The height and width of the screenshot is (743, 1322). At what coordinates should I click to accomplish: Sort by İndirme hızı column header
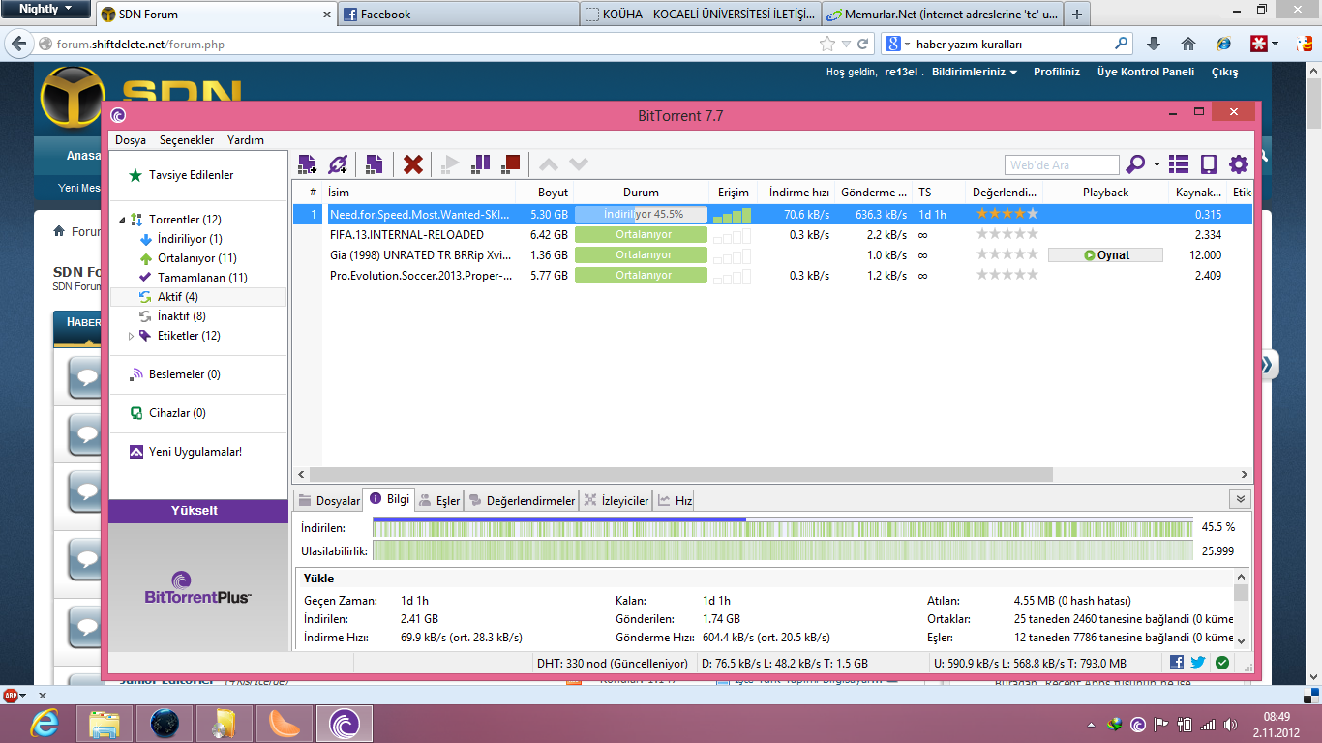click(x=796, y=193)
